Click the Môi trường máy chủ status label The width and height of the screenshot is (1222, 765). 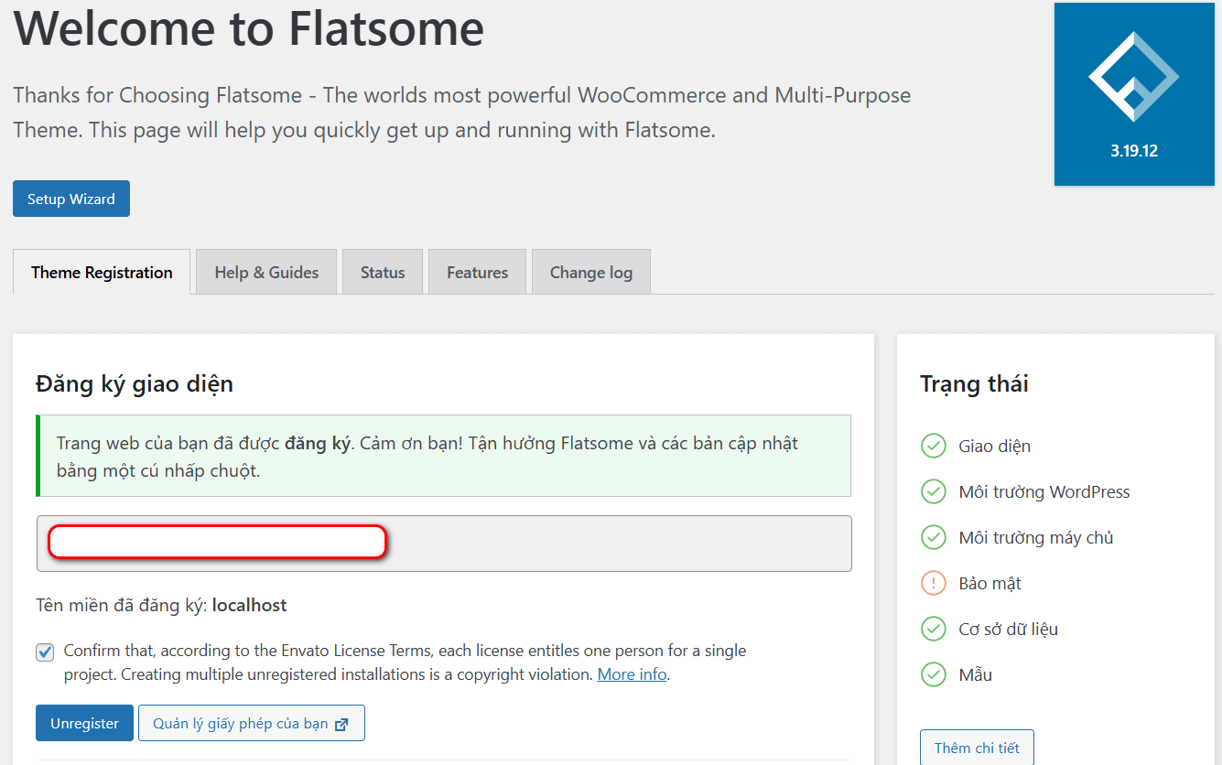[x=1036, y=538]
